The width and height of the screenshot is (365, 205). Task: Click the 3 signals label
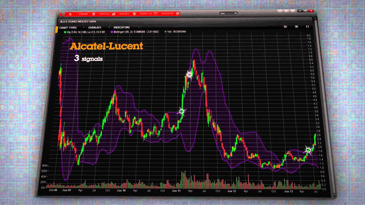pyautogui.click(x=88, y=58)
